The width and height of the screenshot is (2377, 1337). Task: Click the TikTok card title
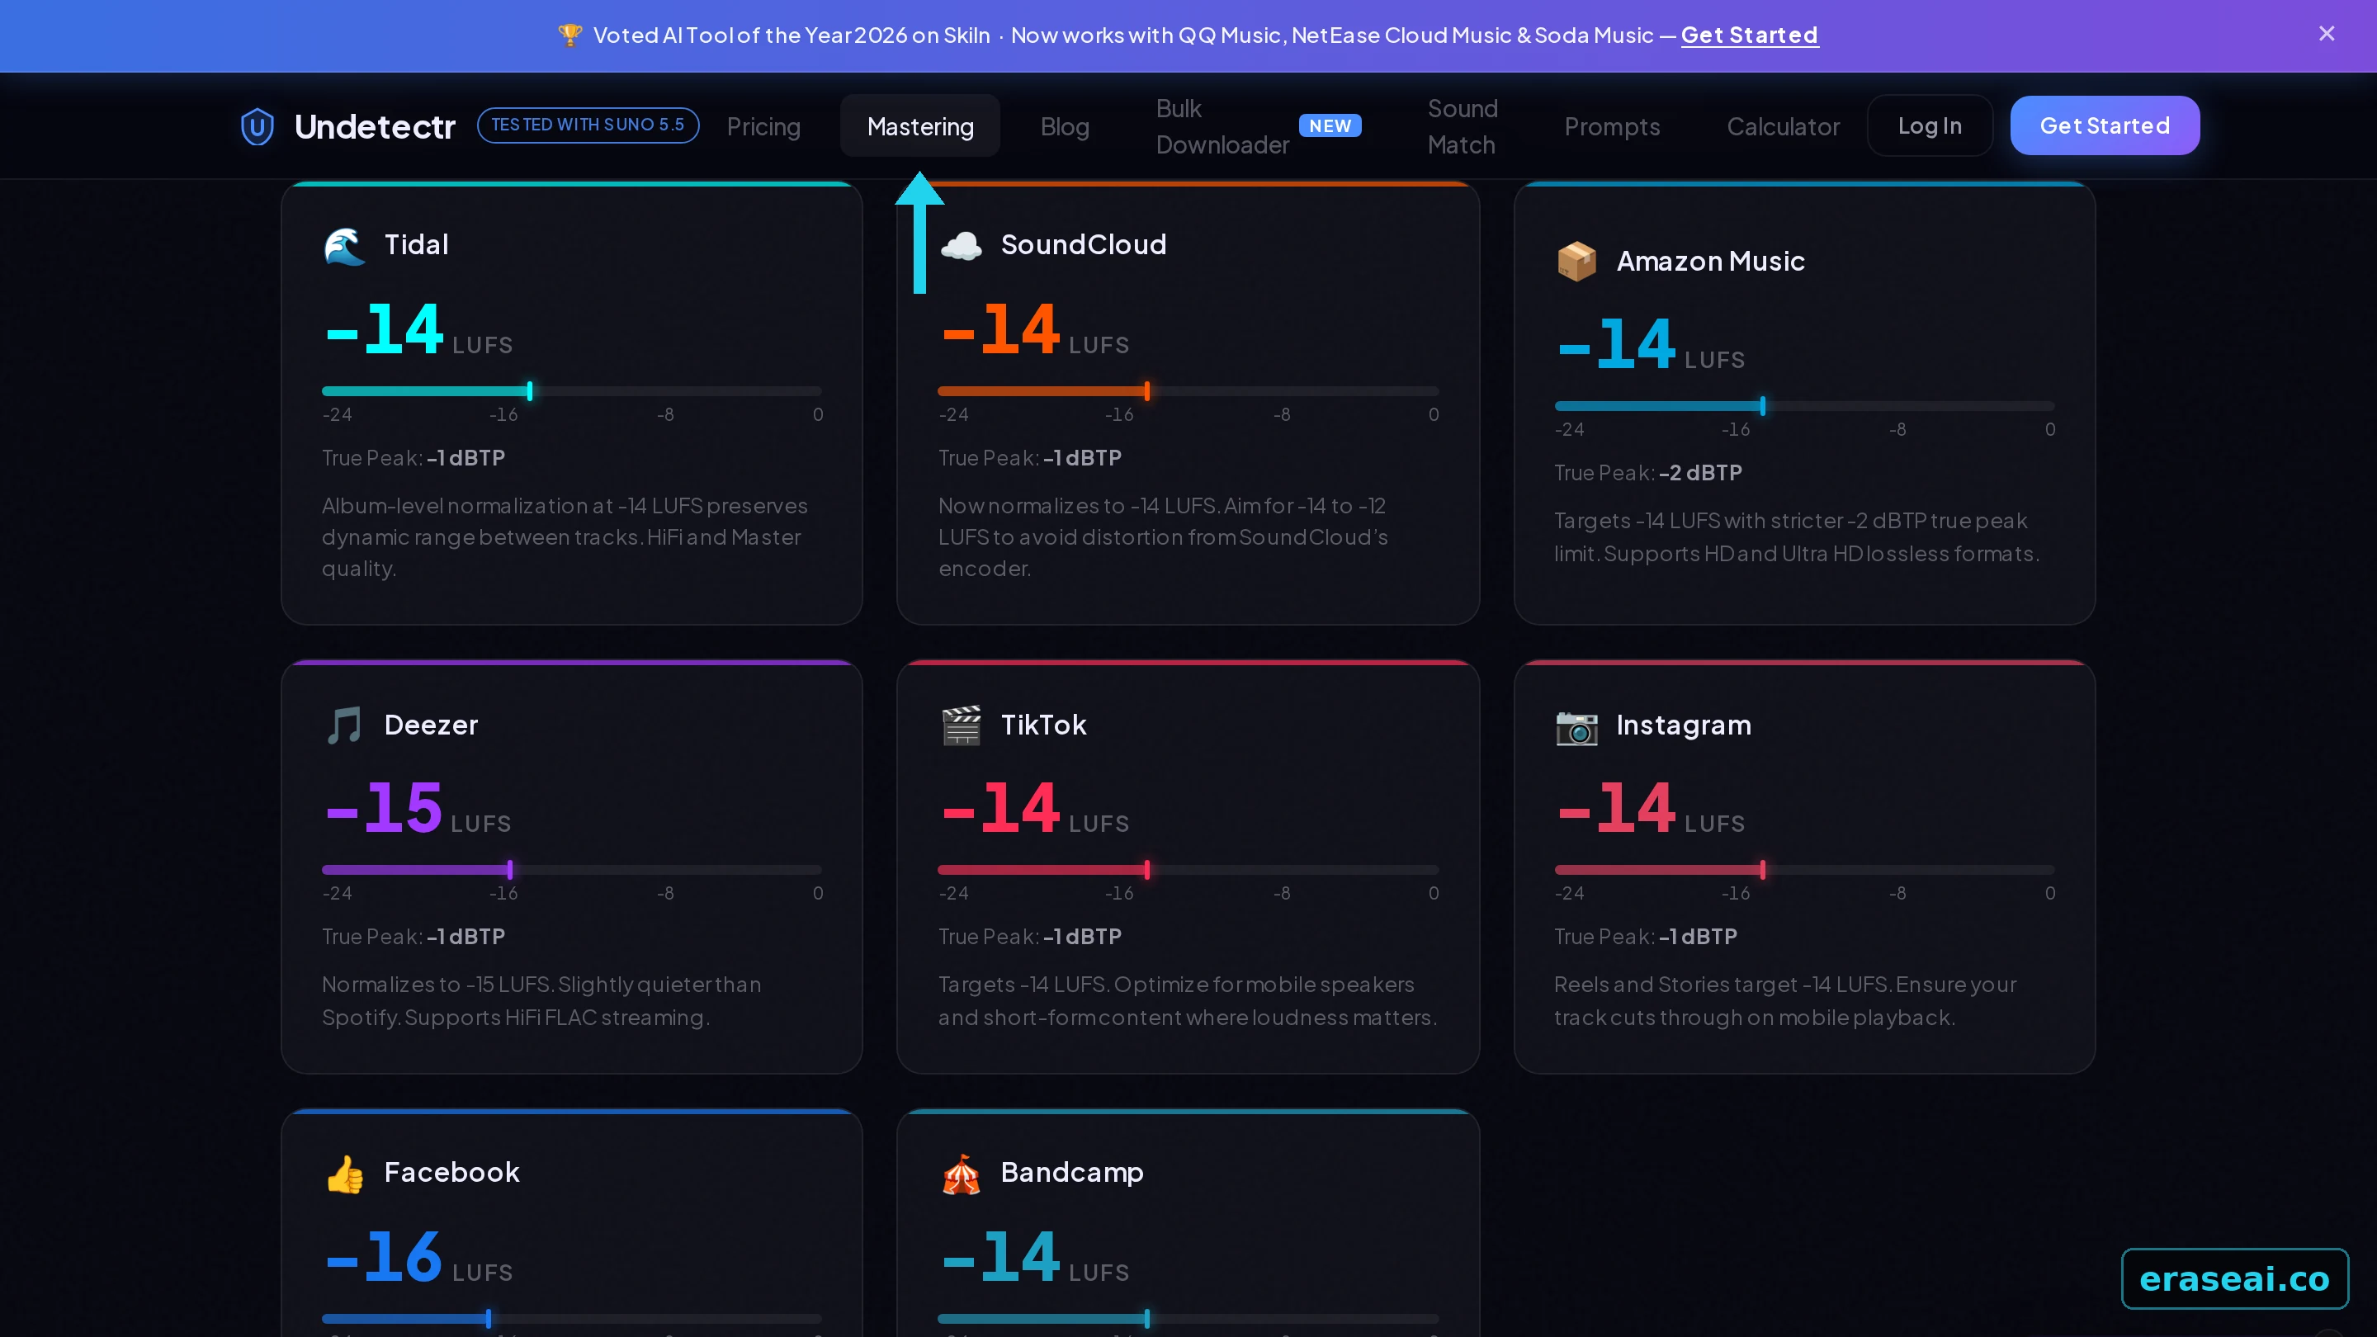1043,725
